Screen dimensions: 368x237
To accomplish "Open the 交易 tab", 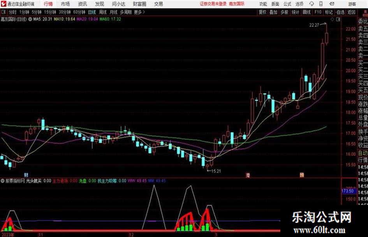I will [x=158, y=4].
